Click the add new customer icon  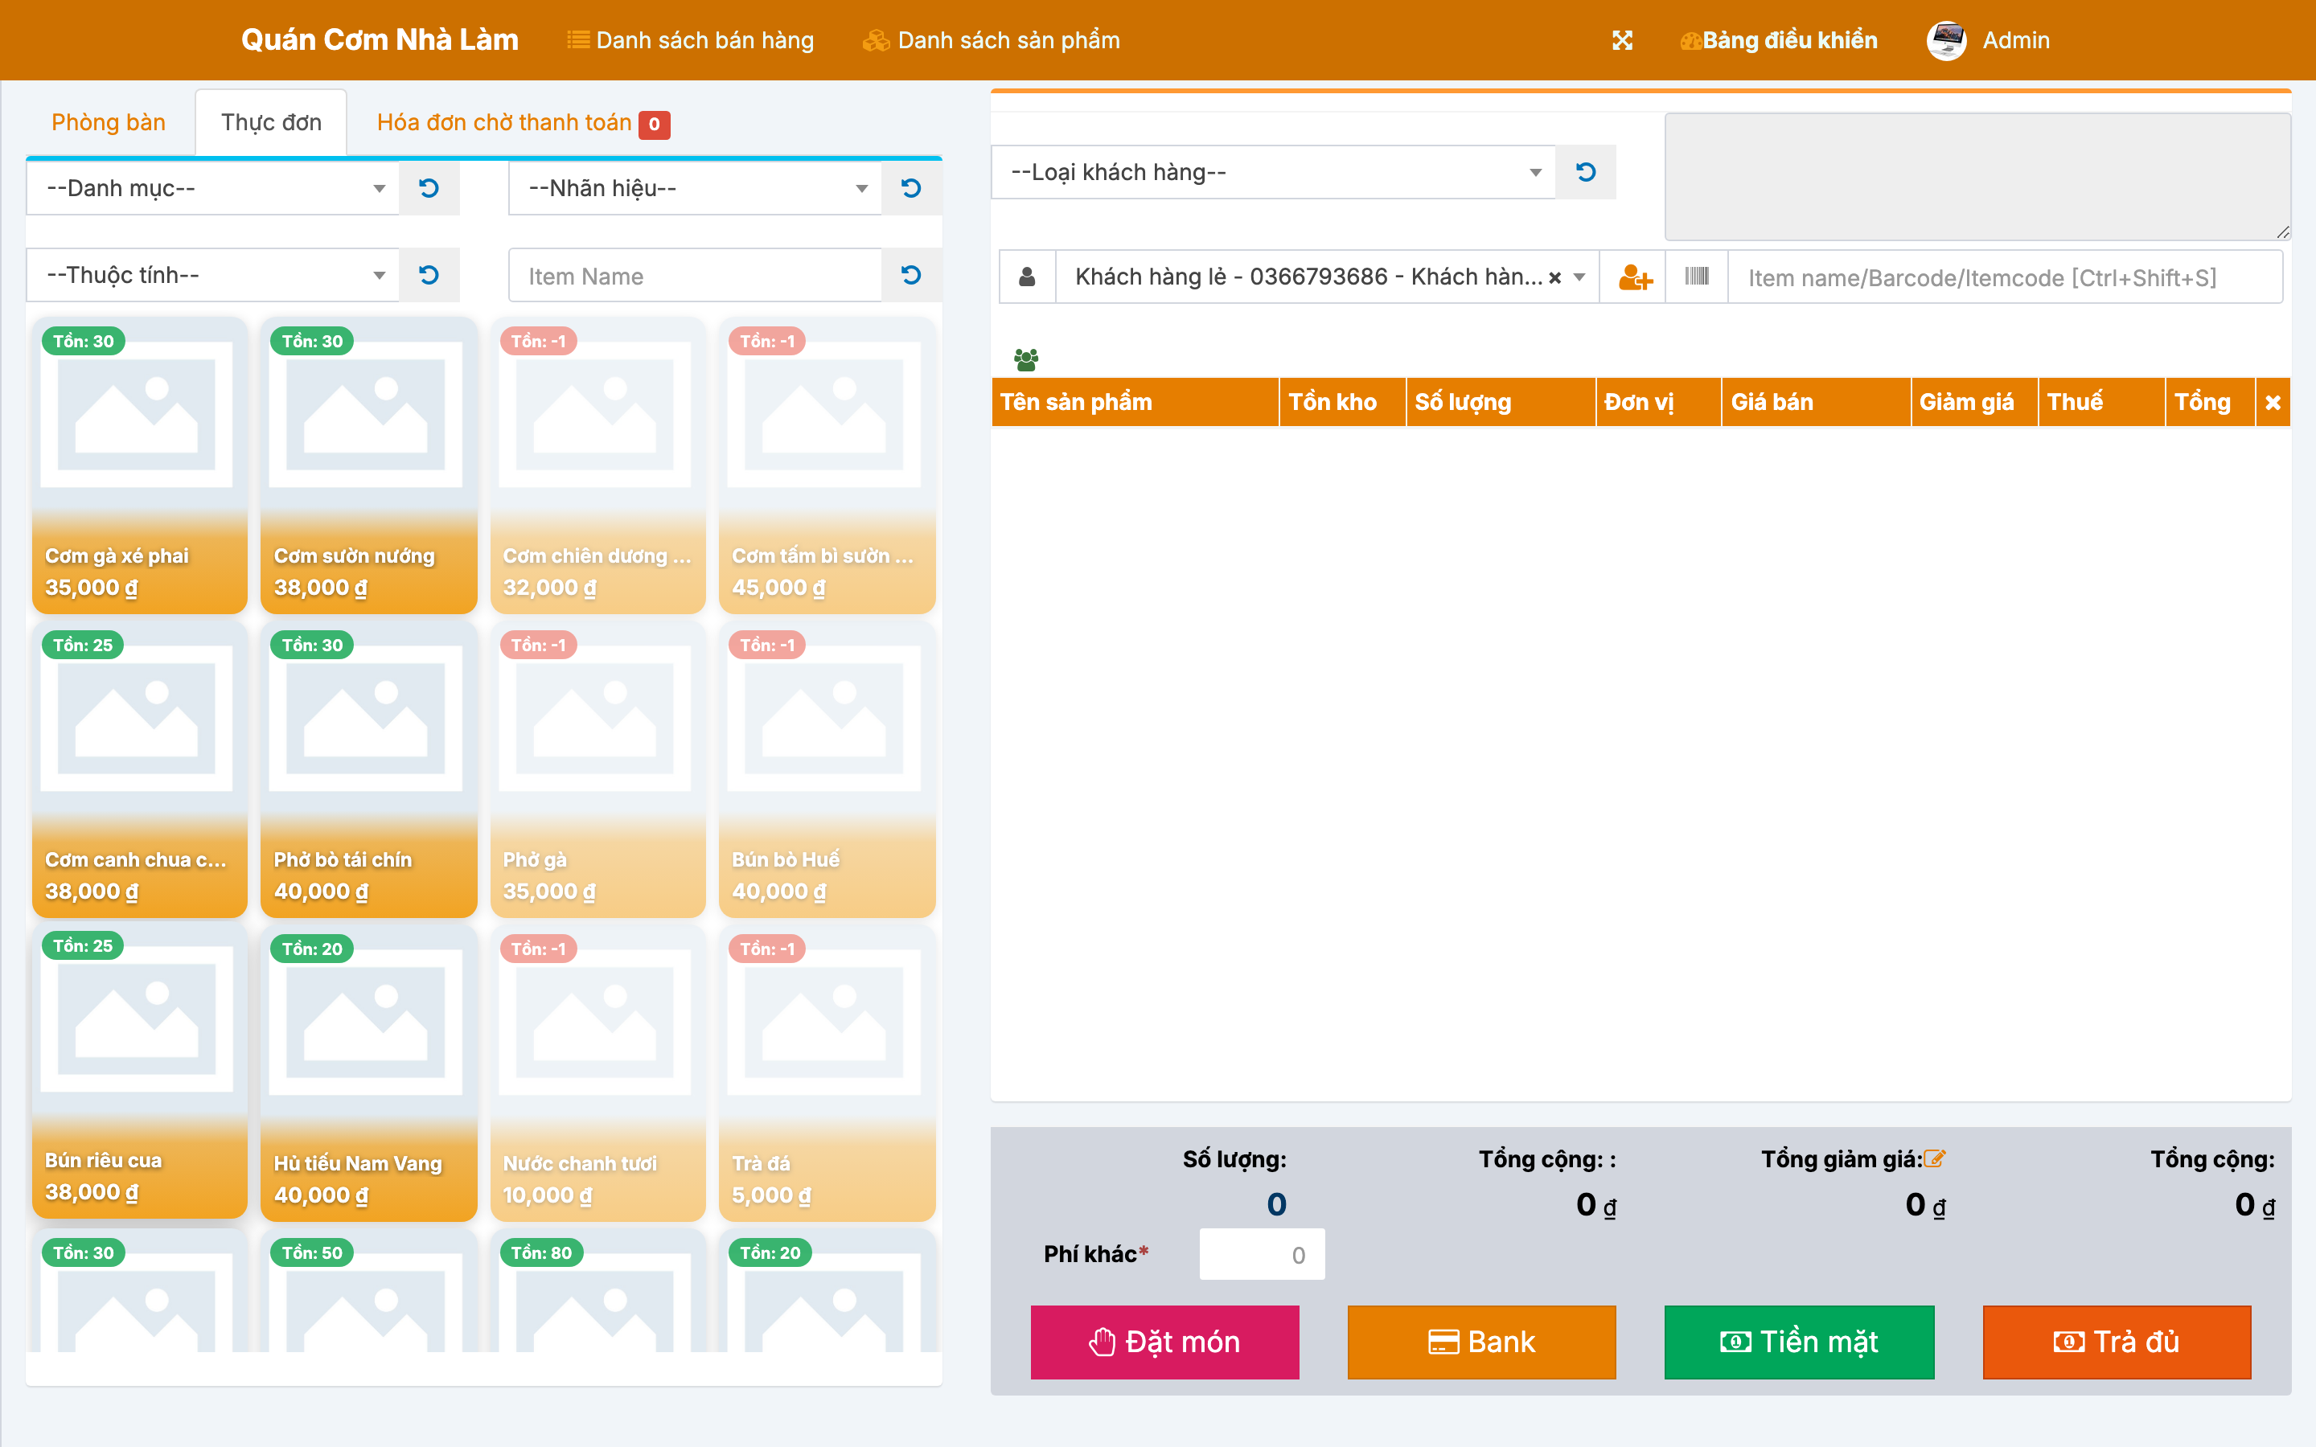pos(1635,277)
